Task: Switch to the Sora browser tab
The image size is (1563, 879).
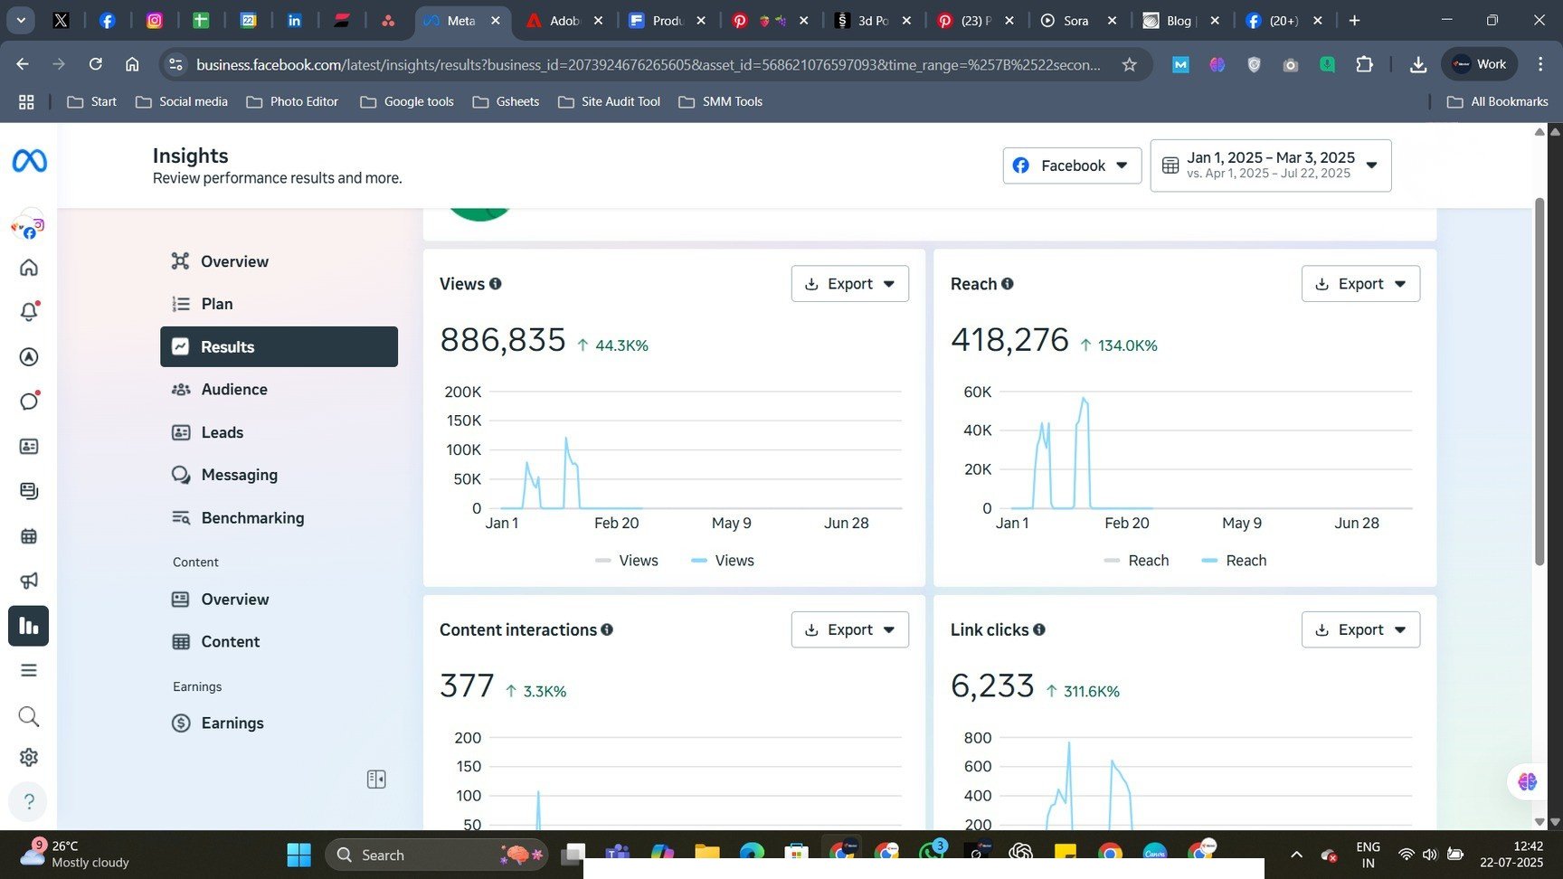Action: click(1078, 20)
